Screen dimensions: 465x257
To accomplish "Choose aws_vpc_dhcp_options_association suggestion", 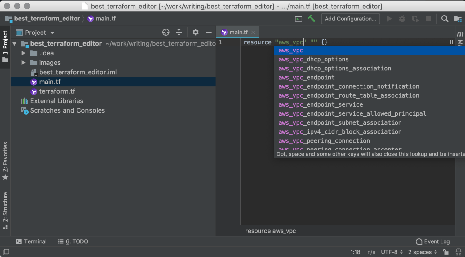I will point(370,68).
